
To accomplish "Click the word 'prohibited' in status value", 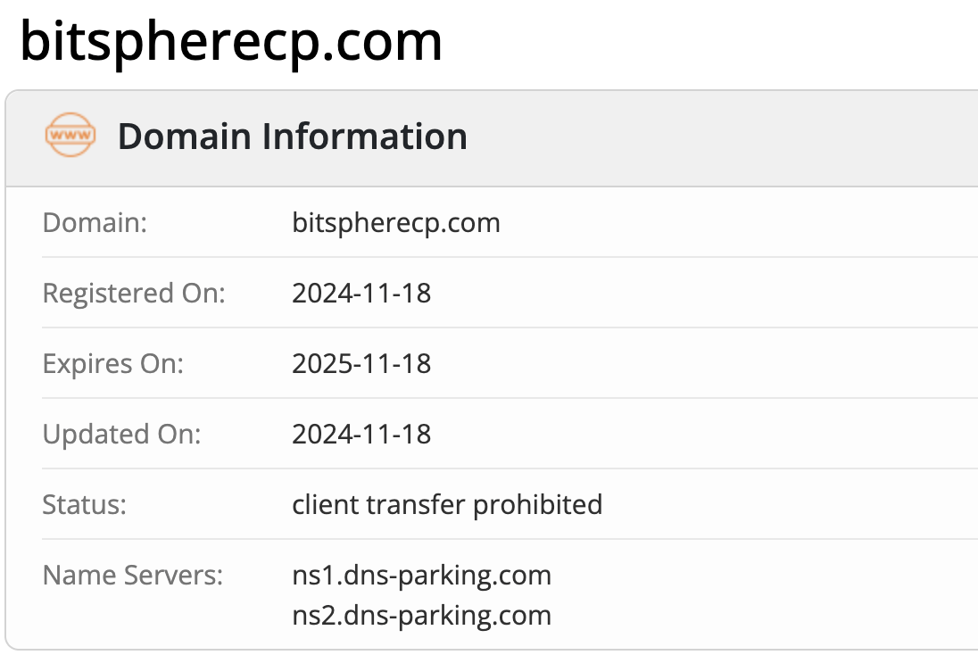I will click(x=538, y=504).
